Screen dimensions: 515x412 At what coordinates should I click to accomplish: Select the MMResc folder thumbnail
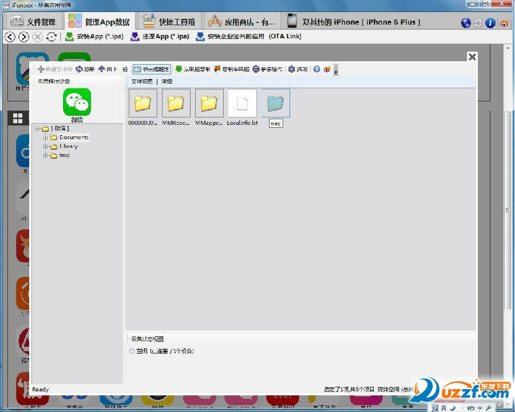pos(176,103)
